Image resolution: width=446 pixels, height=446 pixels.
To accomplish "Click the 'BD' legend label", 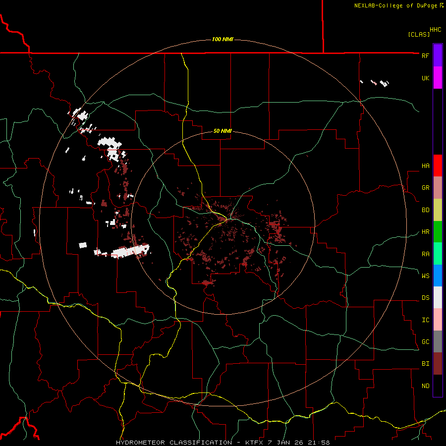I will click(425, 210).
